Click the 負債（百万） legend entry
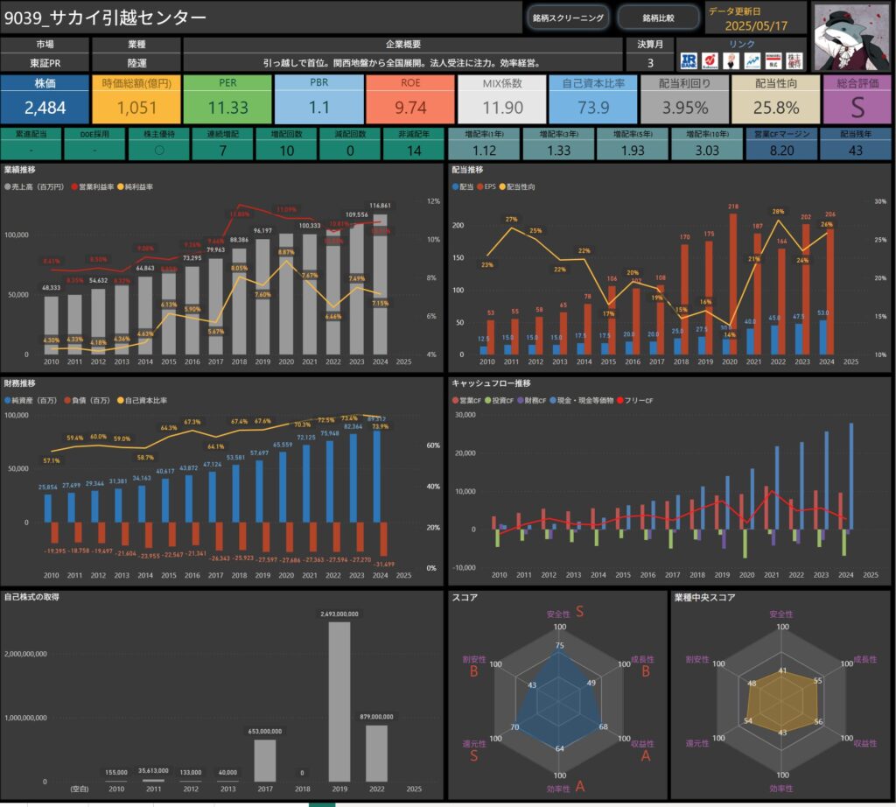 click(x=87, y=400)
